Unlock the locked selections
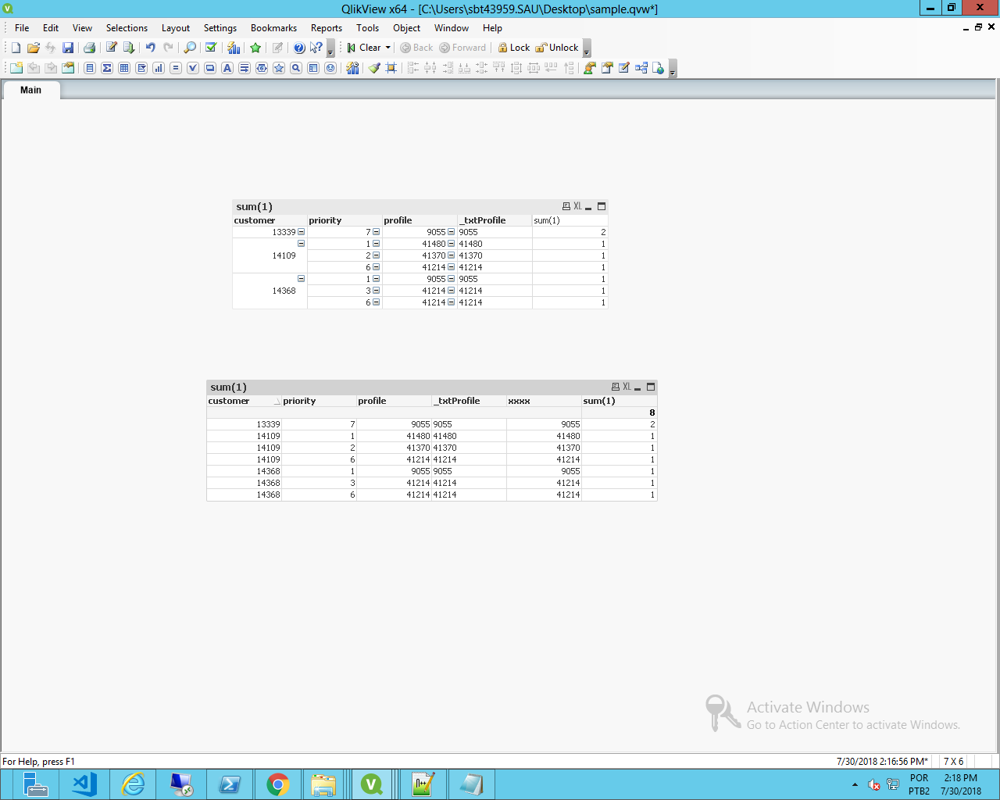The height and width of the screenshot is (800, 1000). click(x=557, y=48)
